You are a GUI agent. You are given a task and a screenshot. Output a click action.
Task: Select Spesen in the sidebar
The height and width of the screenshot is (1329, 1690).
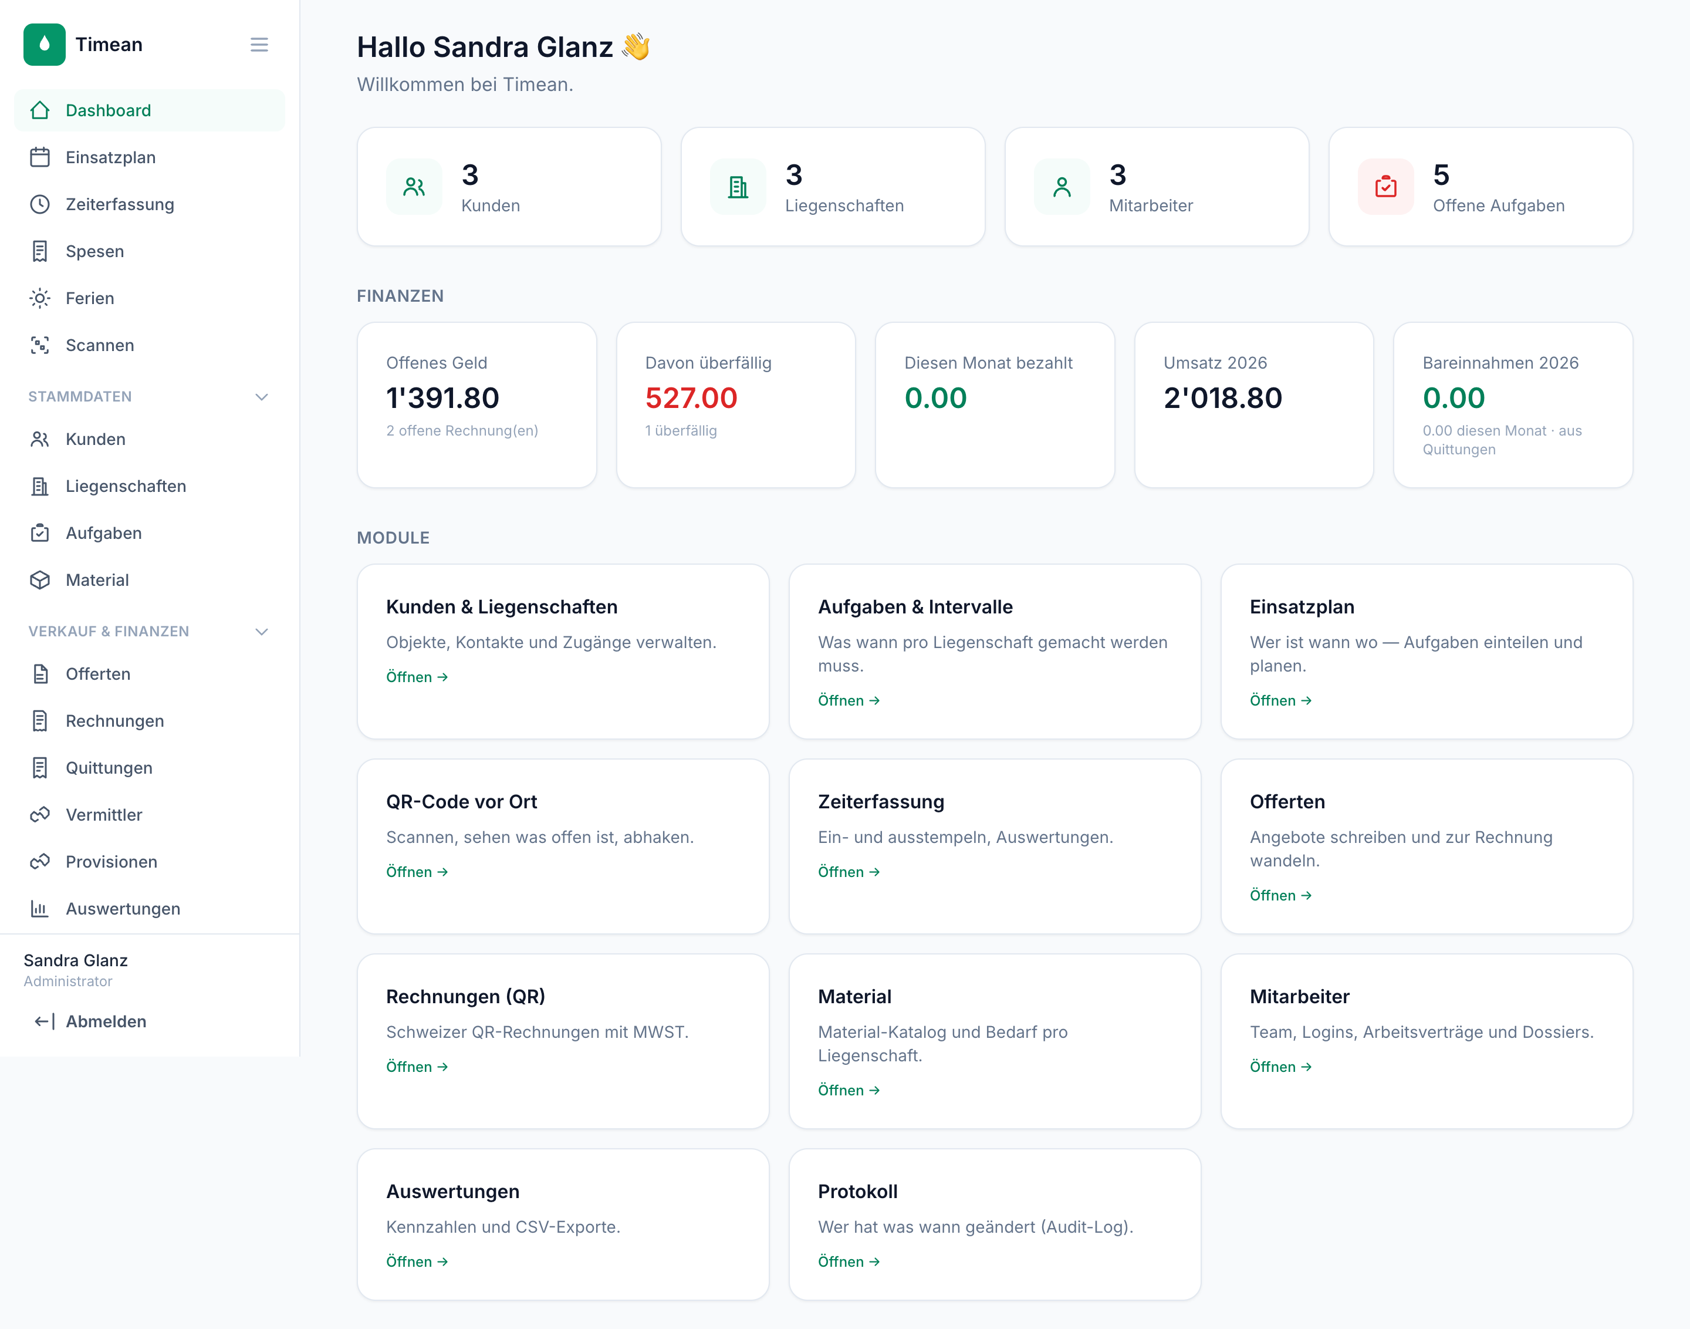click(149, 251)
